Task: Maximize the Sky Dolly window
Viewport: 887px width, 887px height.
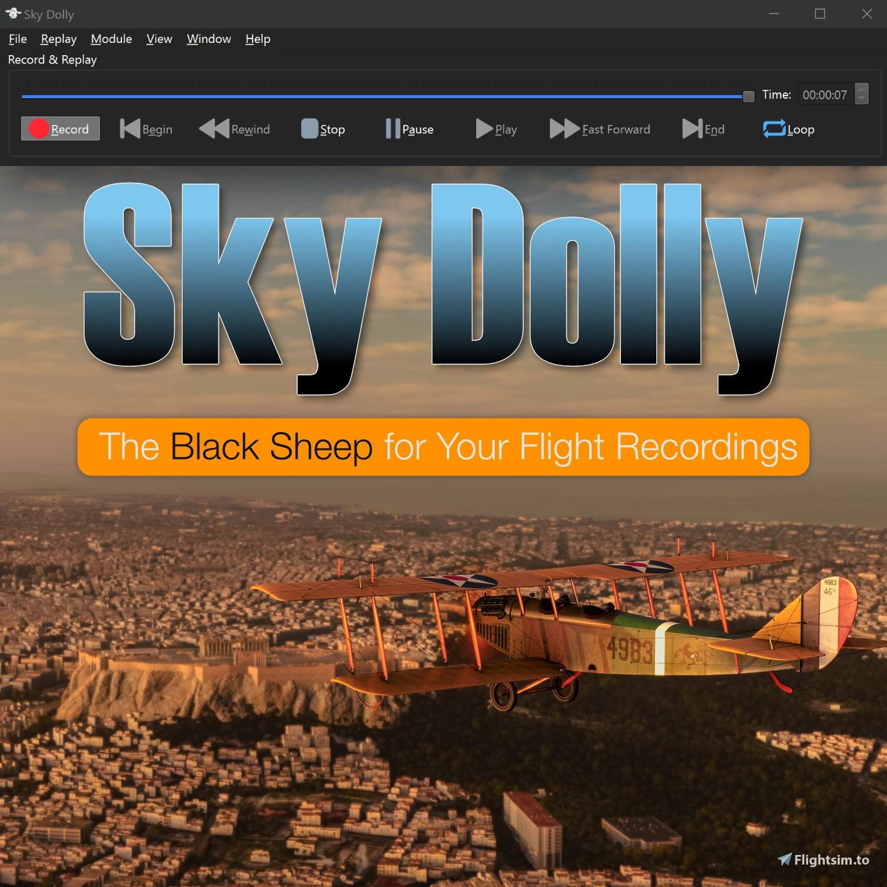Action: tap(820, 13)
